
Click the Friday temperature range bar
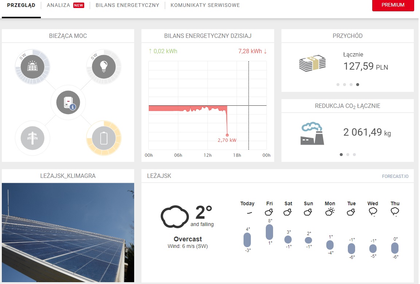[269, 232]
